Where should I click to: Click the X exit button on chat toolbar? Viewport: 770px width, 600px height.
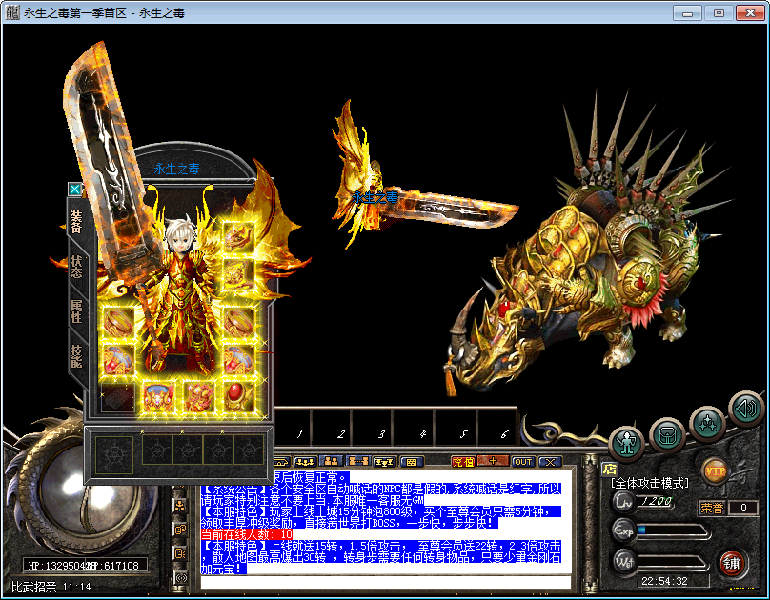click(550, 462)
